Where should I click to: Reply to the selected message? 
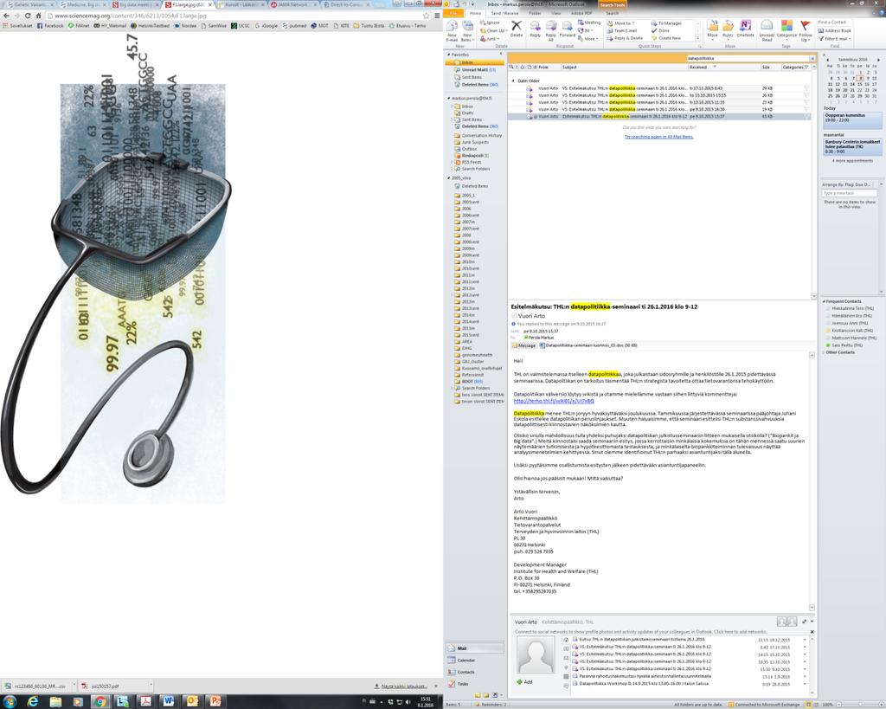pyautogui.click(x=535, y=29)
